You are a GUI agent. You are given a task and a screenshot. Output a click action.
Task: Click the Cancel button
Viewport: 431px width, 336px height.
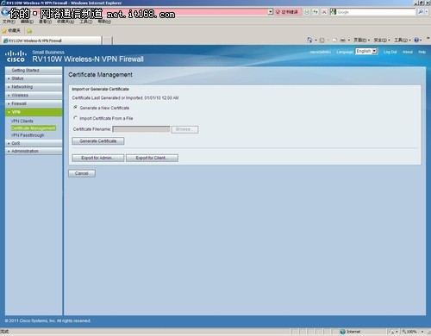pos(82,173)
